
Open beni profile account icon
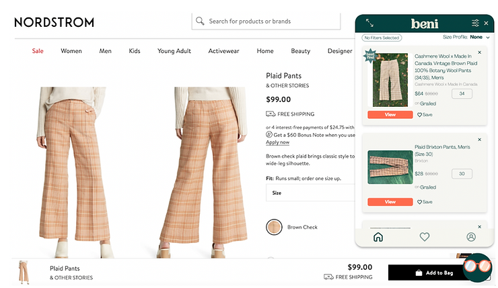click(x=470, y=237)
